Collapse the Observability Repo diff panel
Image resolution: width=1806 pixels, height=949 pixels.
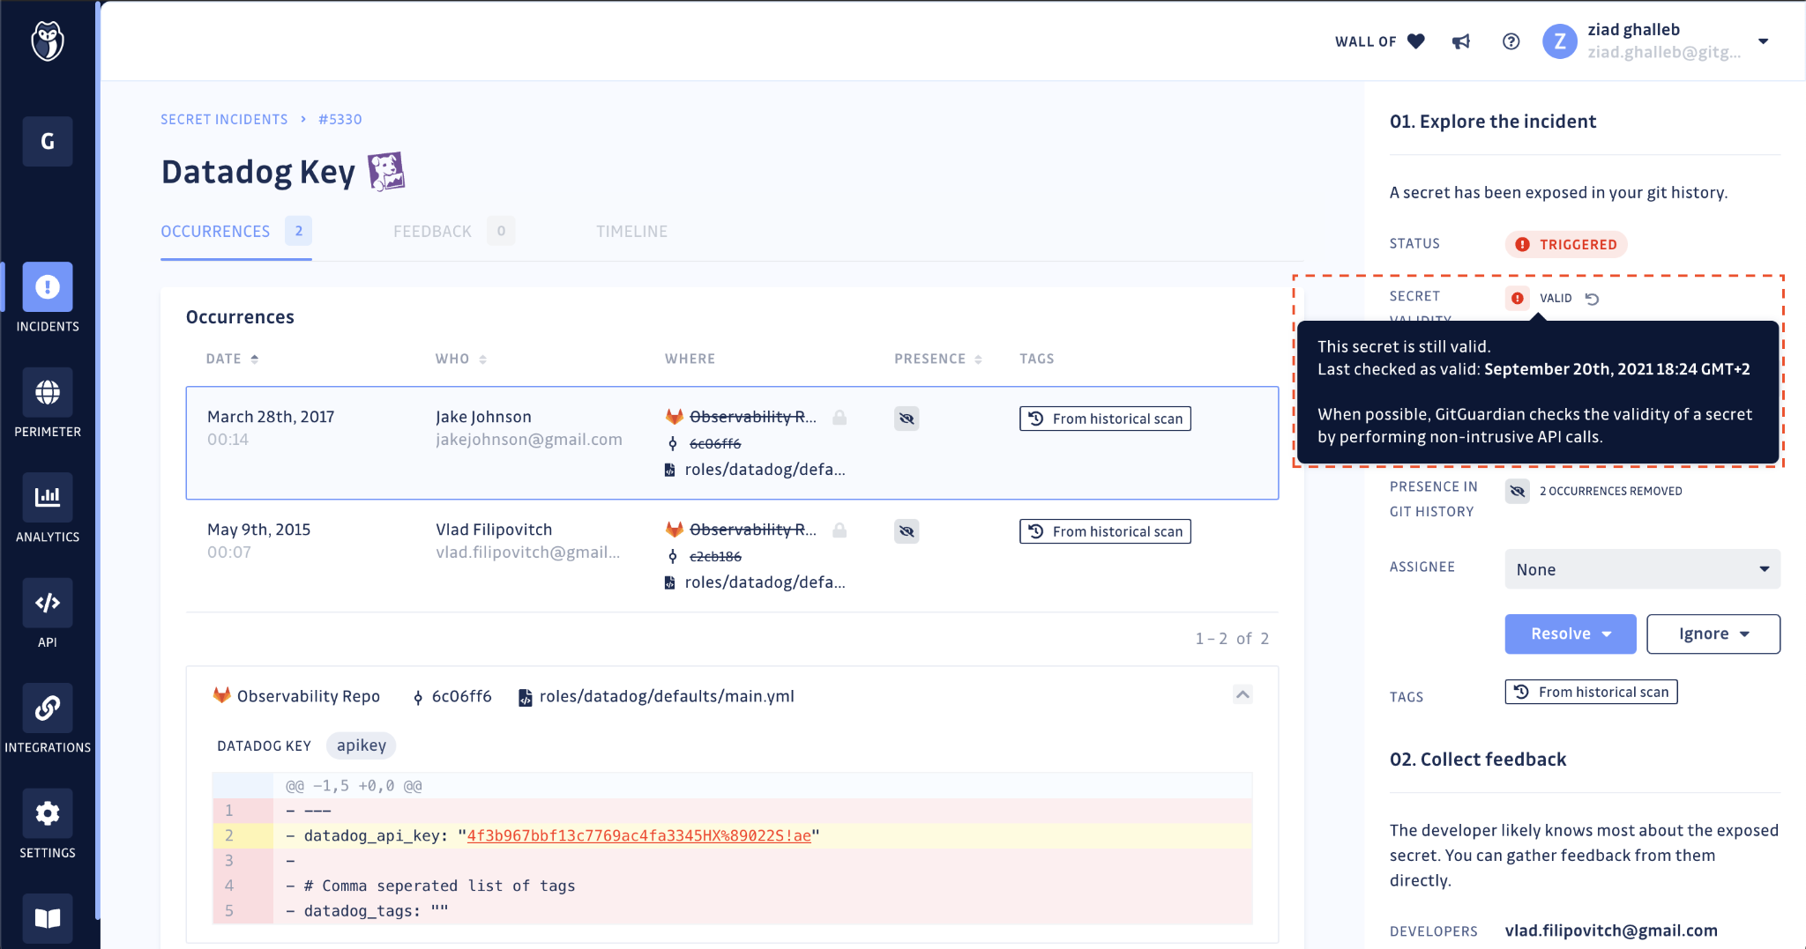[1242, 694]
